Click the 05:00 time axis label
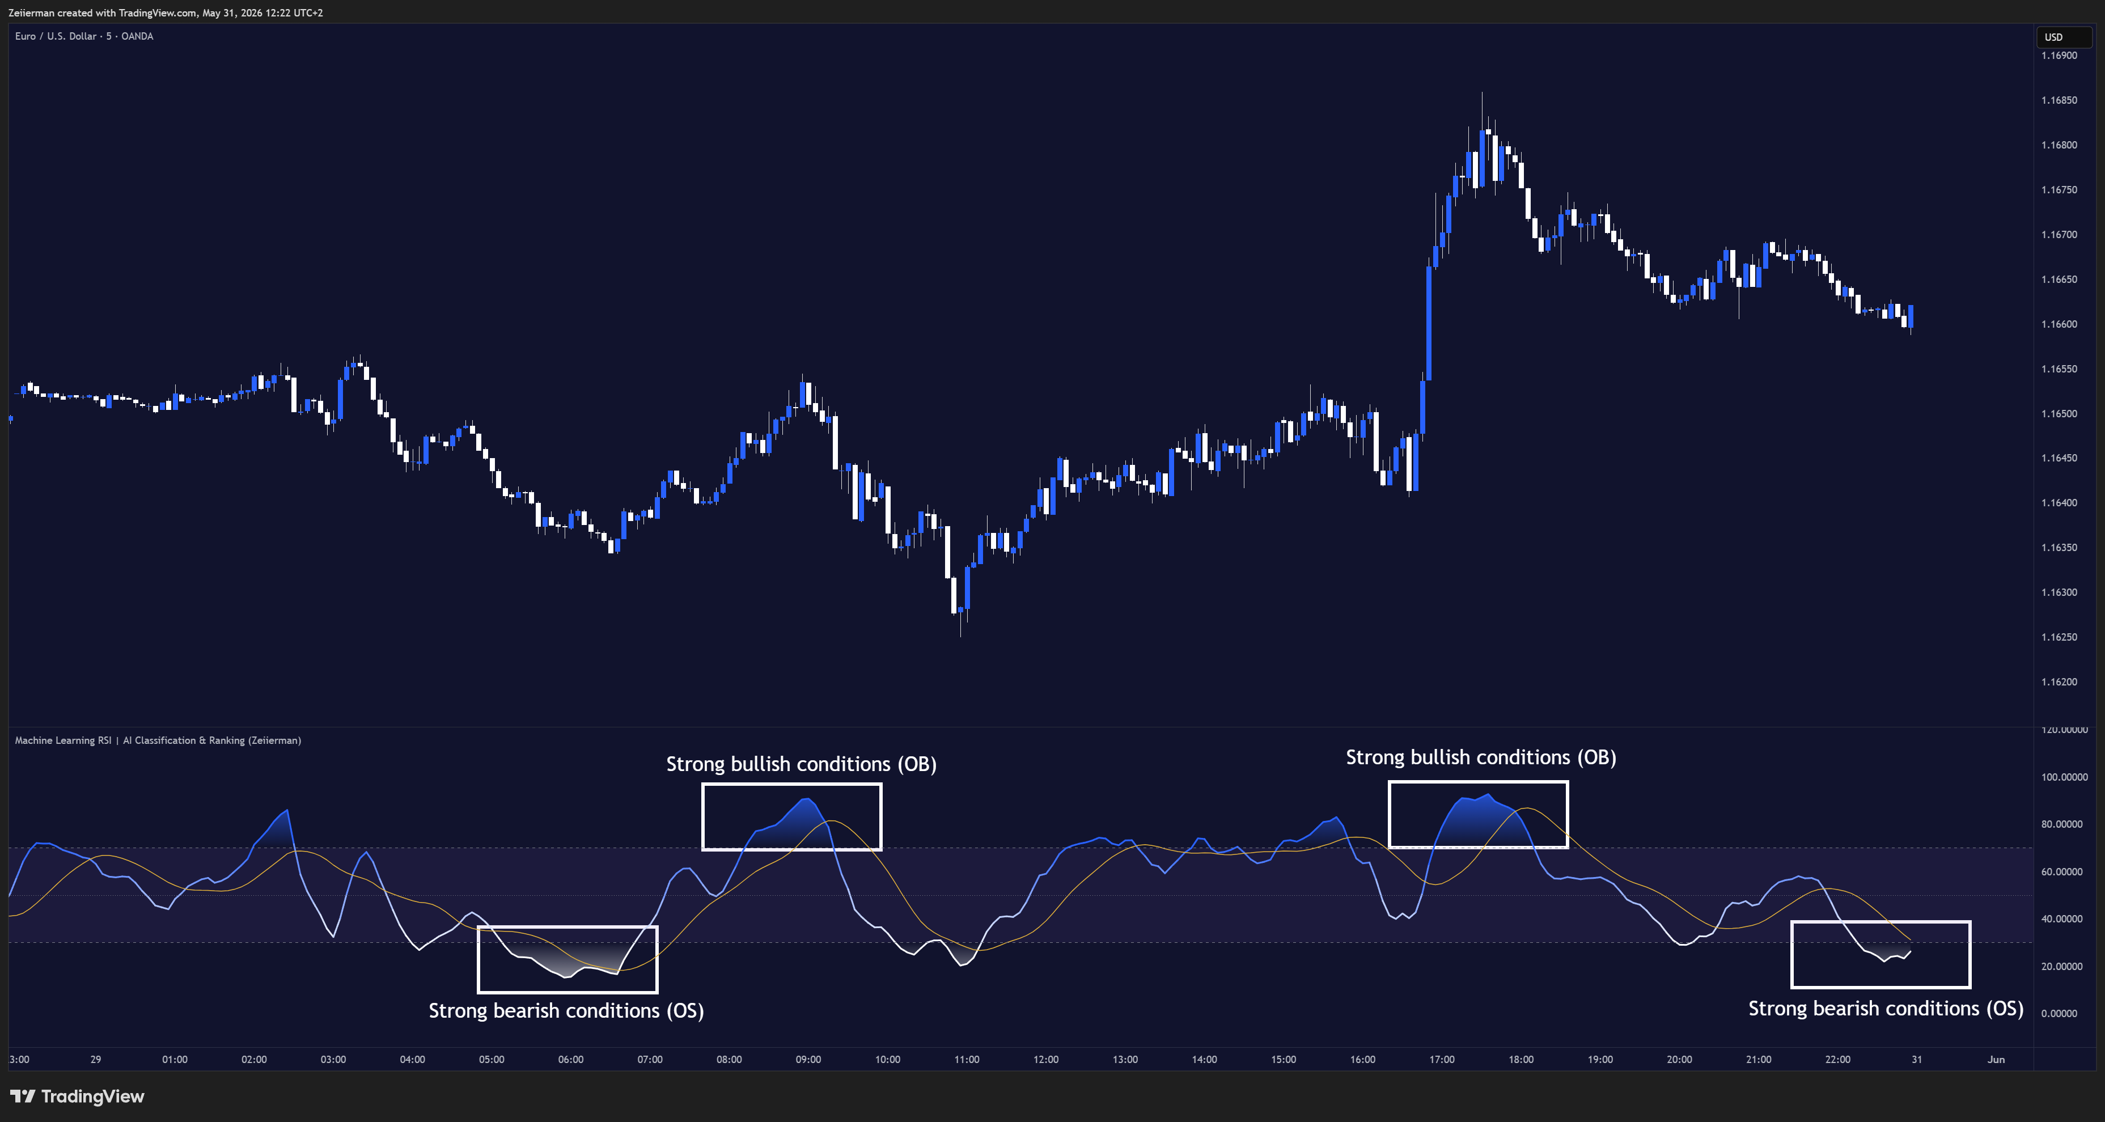This screenshot has width=2105, height=1122. pyautogui.click(x=492, y=1060)
